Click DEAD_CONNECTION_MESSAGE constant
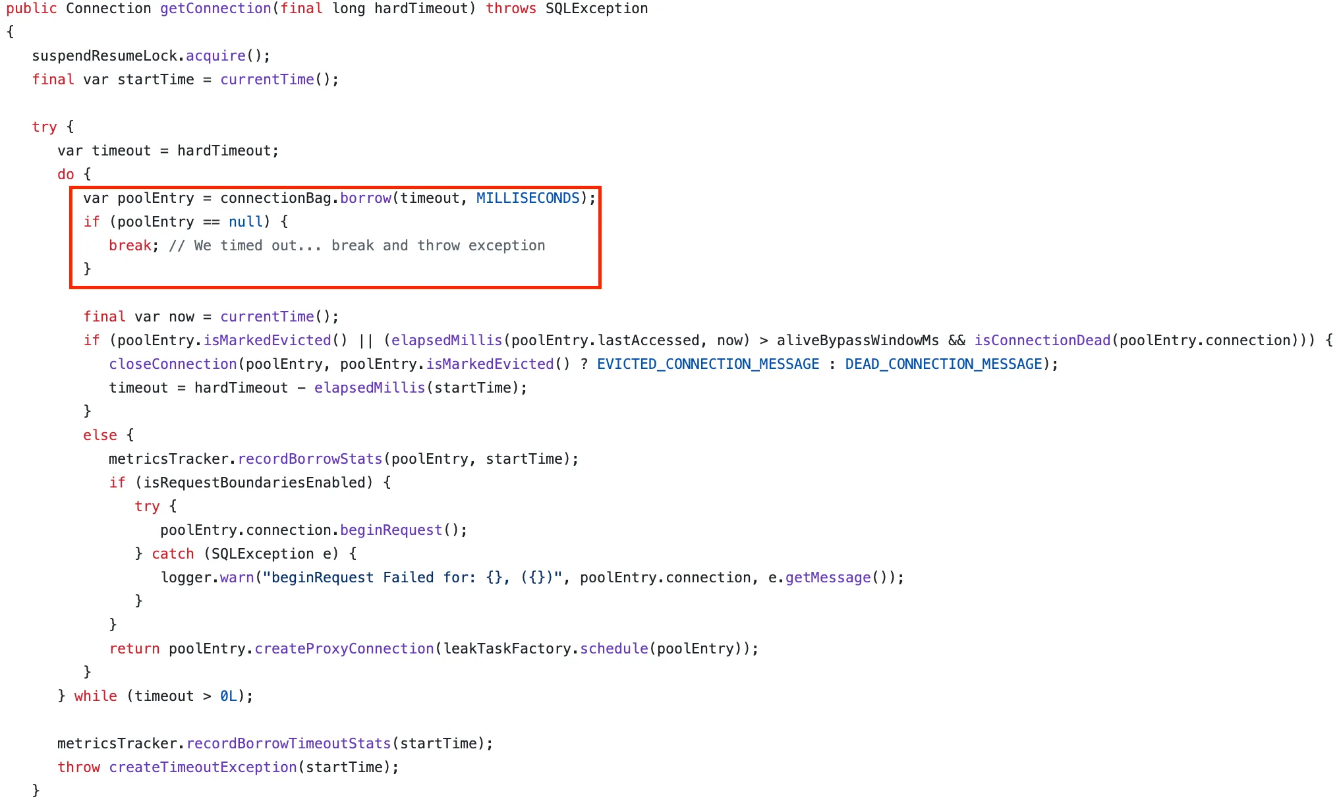 pos(944,364)
